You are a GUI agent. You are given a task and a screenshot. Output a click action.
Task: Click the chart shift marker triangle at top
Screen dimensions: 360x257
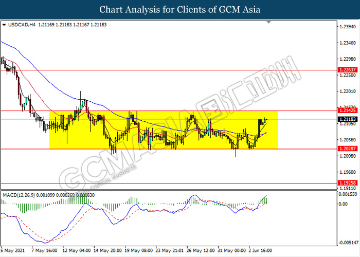[268, 22]
